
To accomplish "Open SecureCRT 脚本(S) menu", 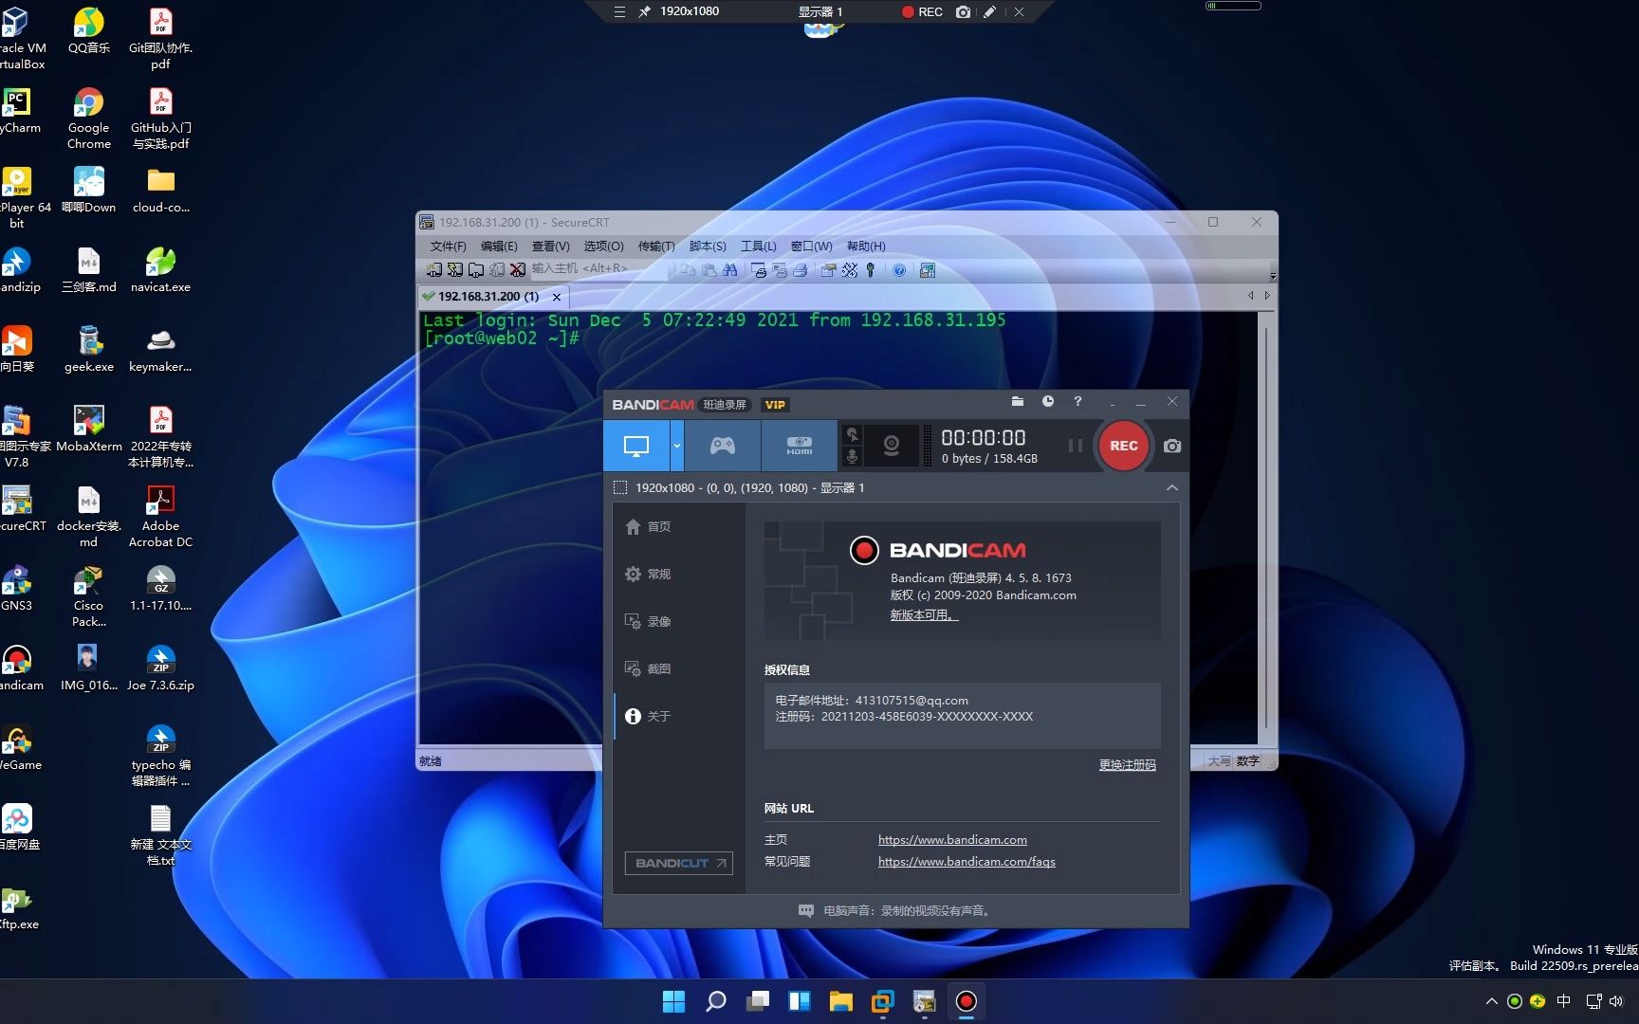I will [708, 246].
